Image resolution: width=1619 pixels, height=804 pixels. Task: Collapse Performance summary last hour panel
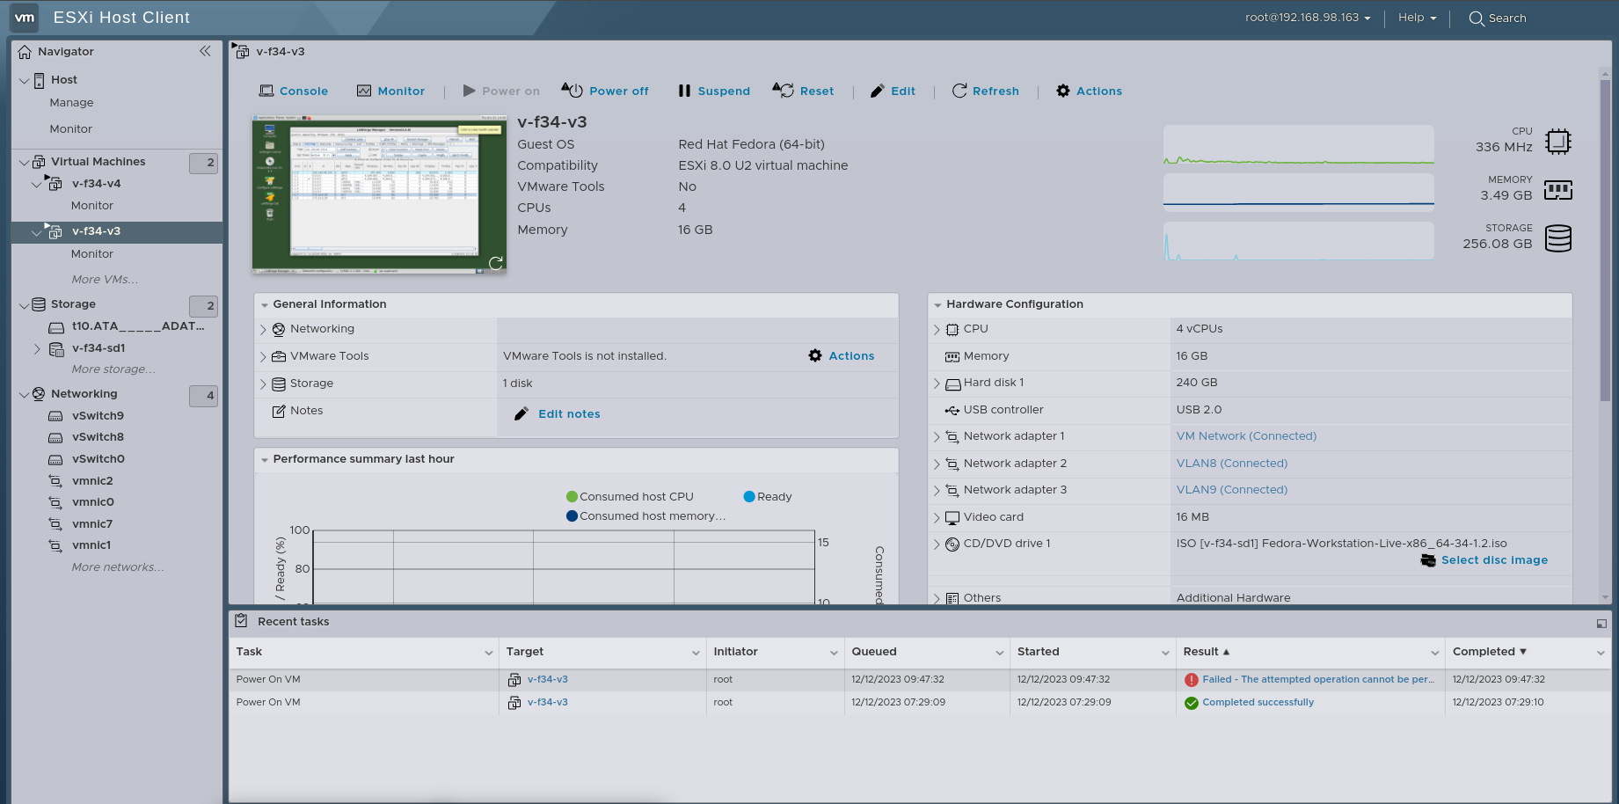point(264,459)
